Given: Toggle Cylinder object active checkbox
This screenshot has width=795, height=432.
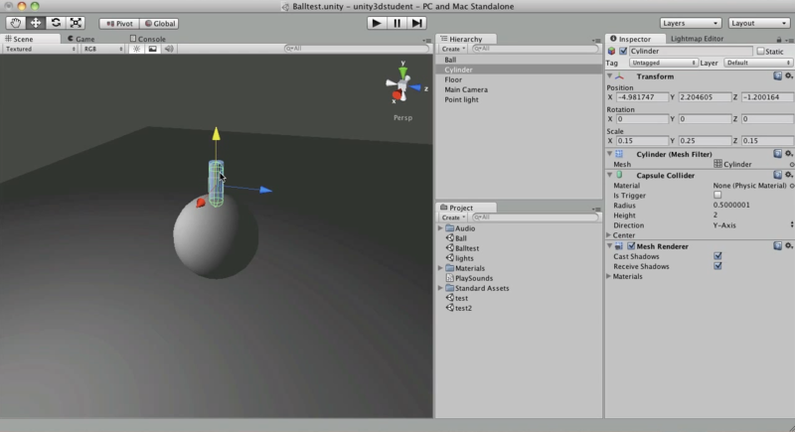Looking at the screenshot, I should coord(623,52).
